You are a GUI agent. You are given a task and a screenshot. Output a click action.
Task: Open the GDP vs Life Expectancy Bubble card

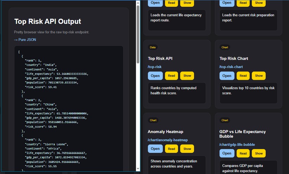click(x=227, y=153)
